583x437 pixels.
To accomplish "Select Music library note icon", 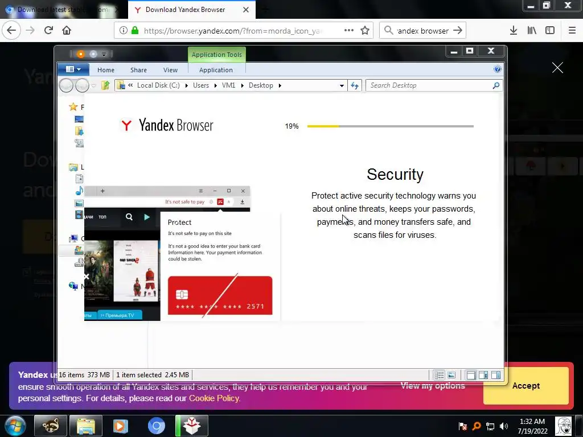I will (79, 191).
